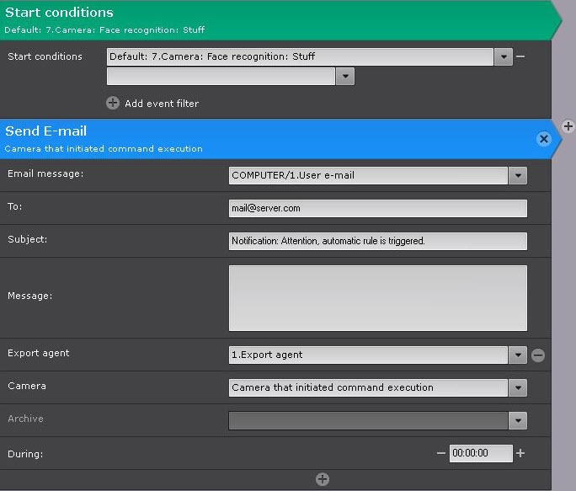Remove the Export agent with minus icon
Viewport: 576px width, 491px height.
pos(538,355)
